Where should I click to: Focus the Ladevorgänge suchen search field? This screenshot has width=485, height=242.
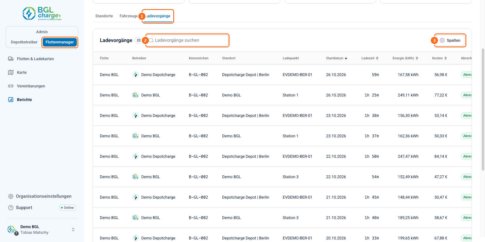[x=187, y=40]
